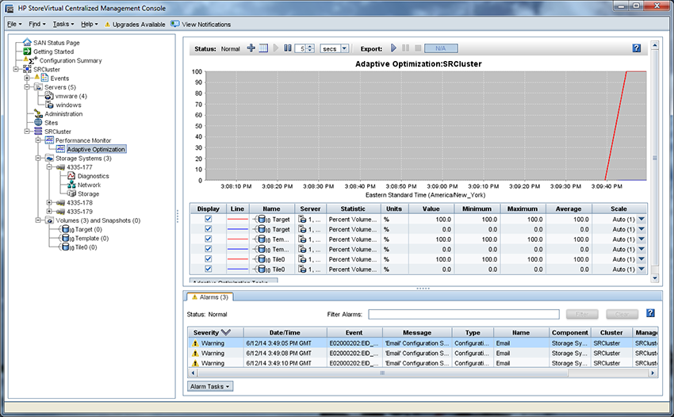The width and height of the screenshot is (674, 417).
Task: Click the N/A export progress bar
Action: [441, 48]
